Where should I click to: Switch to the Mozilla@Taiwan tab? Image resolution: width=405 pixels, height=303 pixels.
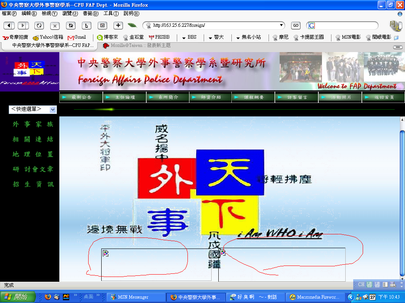point(137,45)
